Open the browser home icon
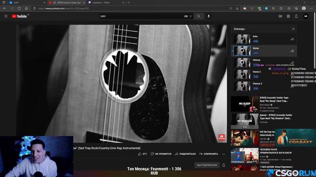The image size is (316, 177). [x=26, y=8]
